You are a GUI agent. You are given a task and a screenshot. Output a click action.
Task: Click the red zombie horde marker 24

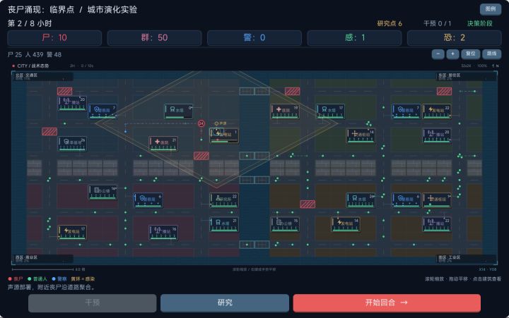click(x=201, y=123)
